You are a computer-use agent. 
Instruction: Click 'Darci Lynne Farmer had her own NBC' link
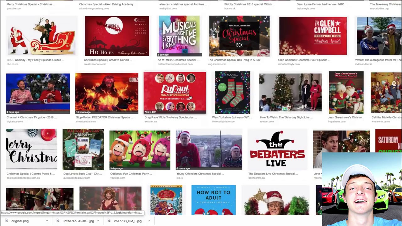coord(322,4)
